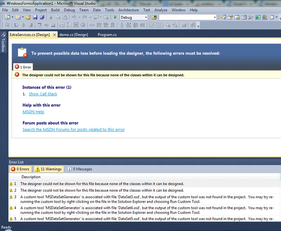The image size is (281, 231).
Task: Click the Open File folder icon
Action: pos(28,17)
